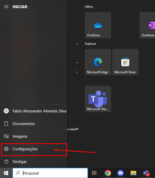Screen dimensions: 155x178
Task: Click the user account avatar icon
Action: coord(6,111)
